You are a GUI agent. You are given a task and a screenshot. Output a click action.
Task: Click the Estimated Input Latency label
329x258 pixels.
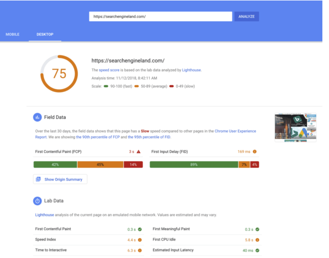click(x=173, y=250)
